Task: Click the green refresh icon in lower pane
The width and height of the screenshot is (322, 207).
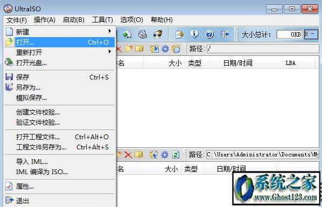Action: 176,155
